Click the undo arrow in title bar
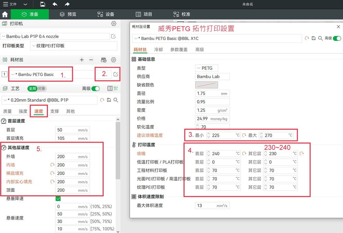The width and height of the screenshot is (343, 233). 55,4
